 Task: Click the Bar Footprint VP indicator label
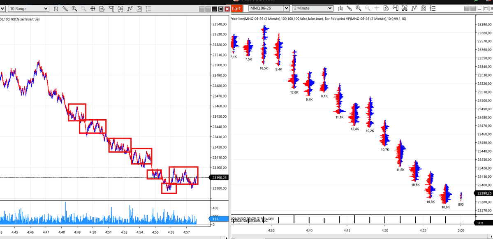coord(365,19)
